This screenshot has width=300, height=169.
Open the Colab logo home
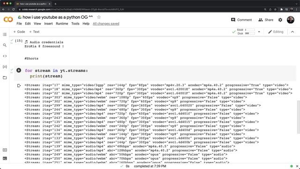tap(8, 20)
